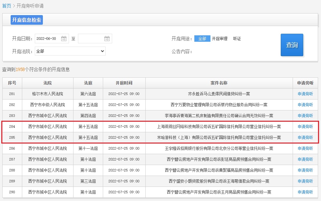This screenshot has width=321, height=201.
Task: Click serial number 285
Action: [12, 137]
